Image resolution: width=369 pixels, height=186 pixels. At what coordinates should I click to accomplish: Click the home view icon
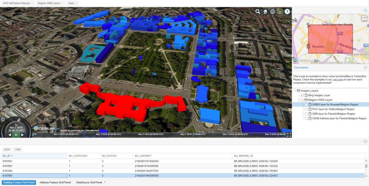265,11
